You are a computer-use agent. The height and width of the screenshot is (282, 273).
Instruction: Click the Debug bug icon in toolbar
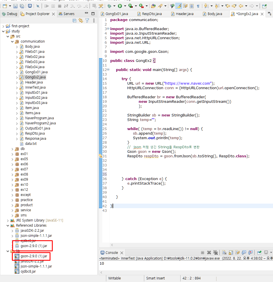[x=109, y=6]
